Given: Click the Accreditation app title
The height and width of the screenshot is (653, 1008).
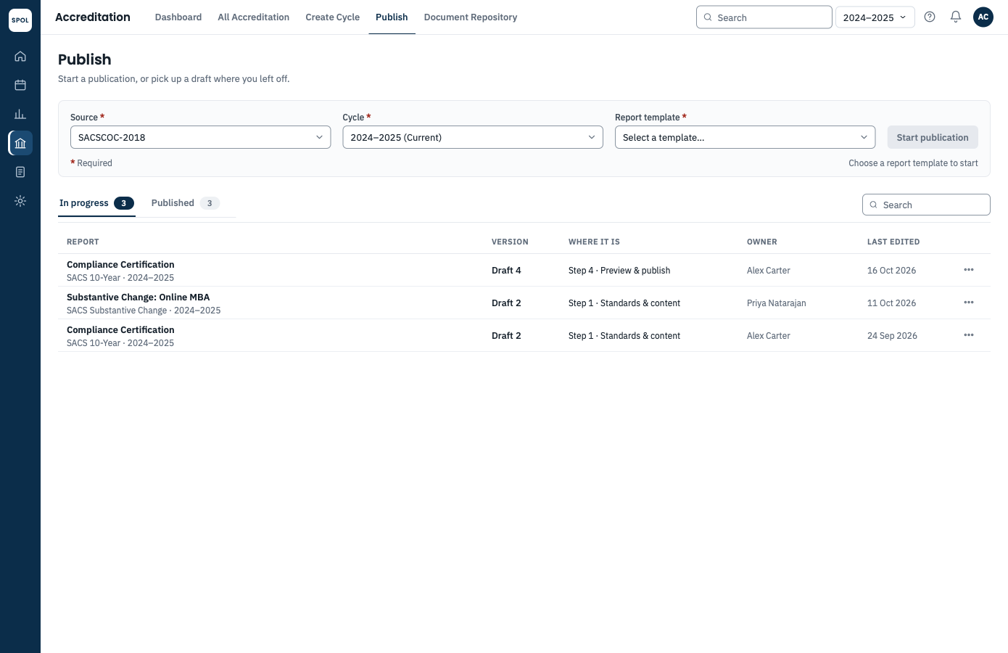Looking at the screenshot, I should coord(93,17).
